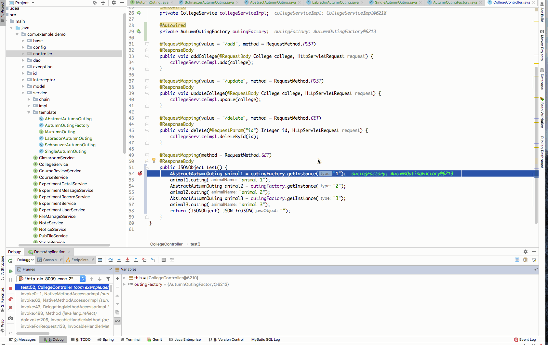Image resolution: width=548 pixels, height=345 pixels.
Task: Open Terminal tool window
Action: (x=130, y=339)
